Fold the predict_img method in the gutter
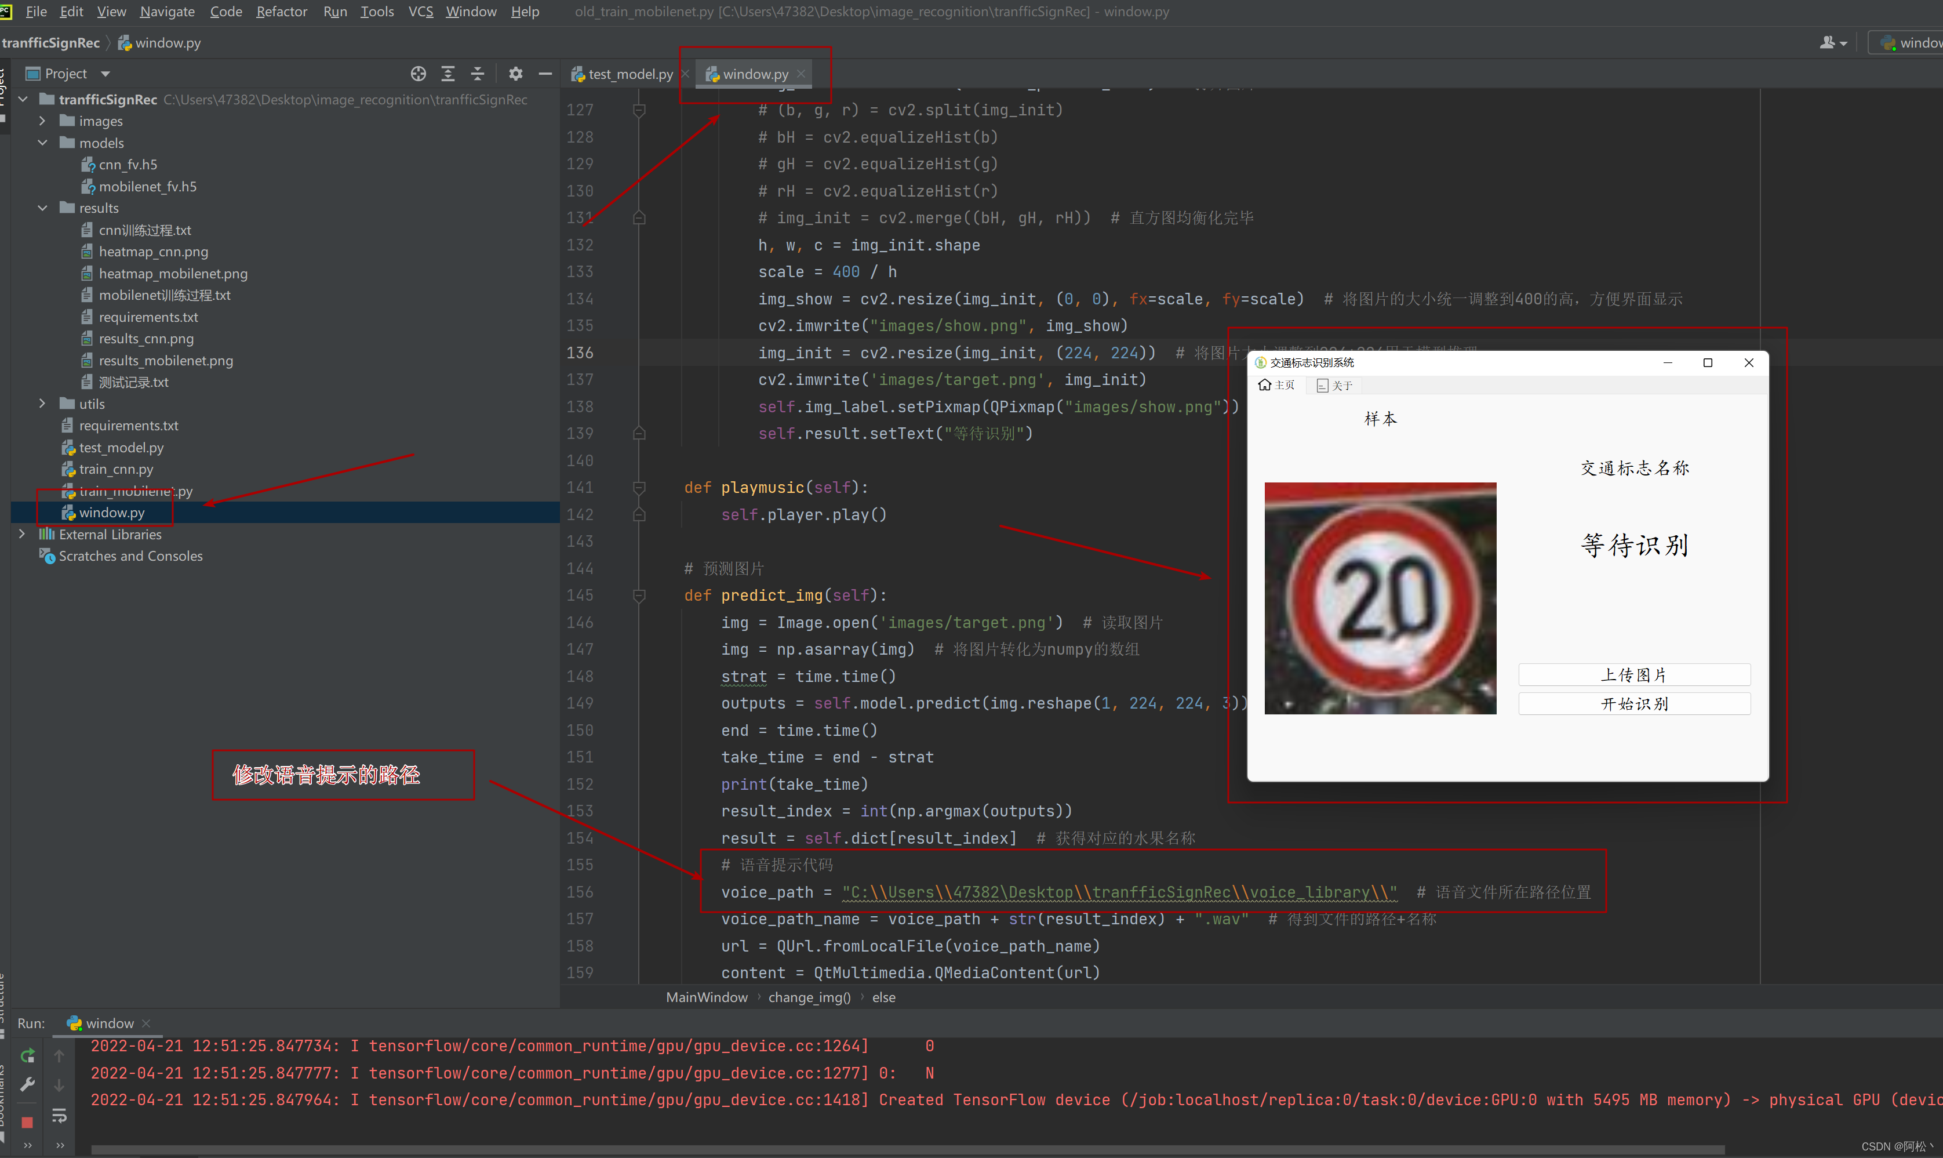The image size is (1943, 1158). [x=639, y=596]
